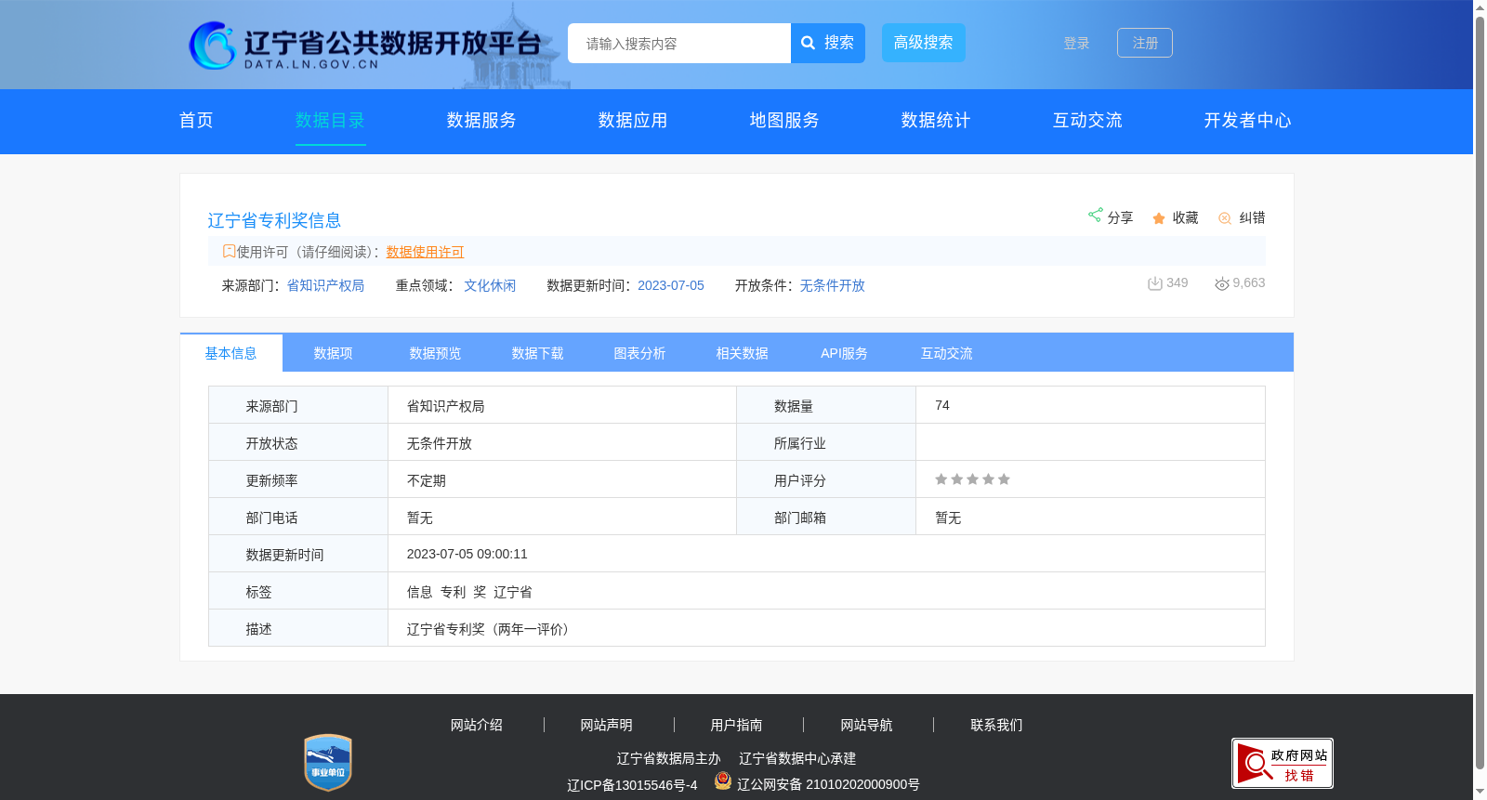
Task: Open 地图服务 navigation item
Action: (x=784, y=121)
